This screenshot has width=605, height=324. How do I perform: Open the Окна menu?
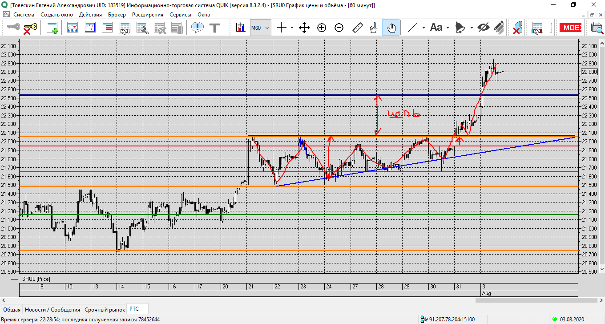[204, 14]
